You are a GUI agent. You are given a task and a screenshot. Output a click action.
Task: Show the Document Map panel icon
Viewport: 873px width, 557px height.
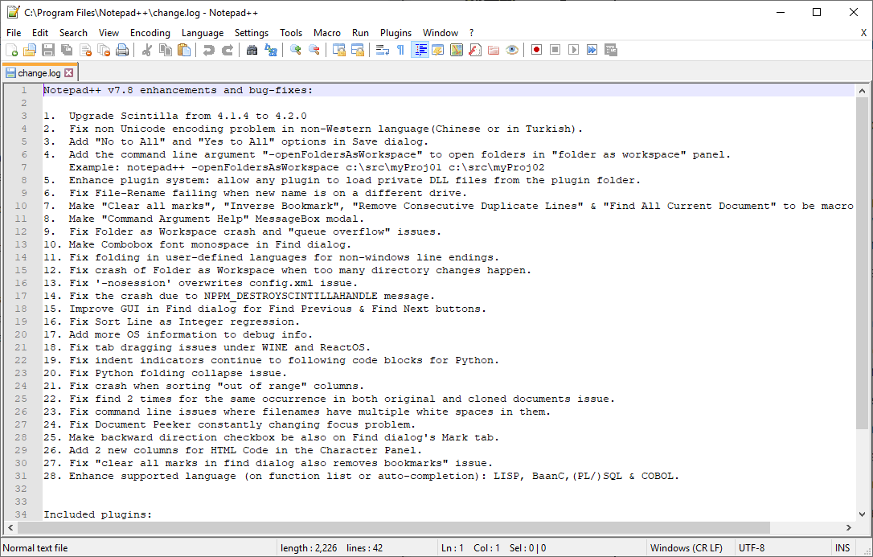(x=457, y=50)
